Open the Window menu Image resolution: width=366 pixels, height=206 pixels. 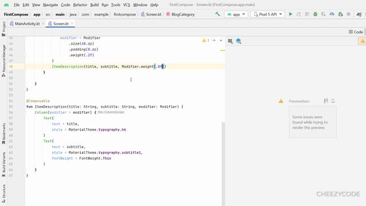click(140, 5)
